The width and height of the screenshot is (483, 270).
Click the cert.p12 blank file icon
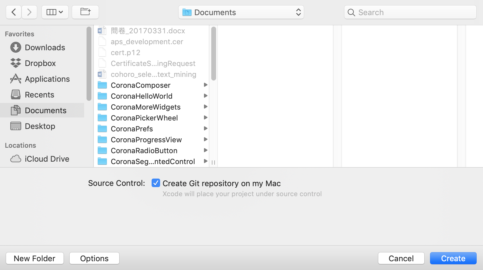point(102,52)
